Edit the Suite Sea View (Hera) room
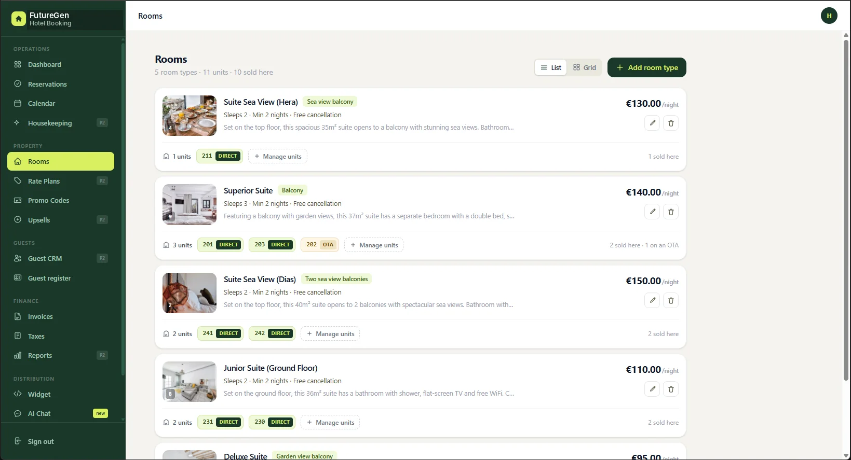The image size is (851, 460). [x=652, y=123]
